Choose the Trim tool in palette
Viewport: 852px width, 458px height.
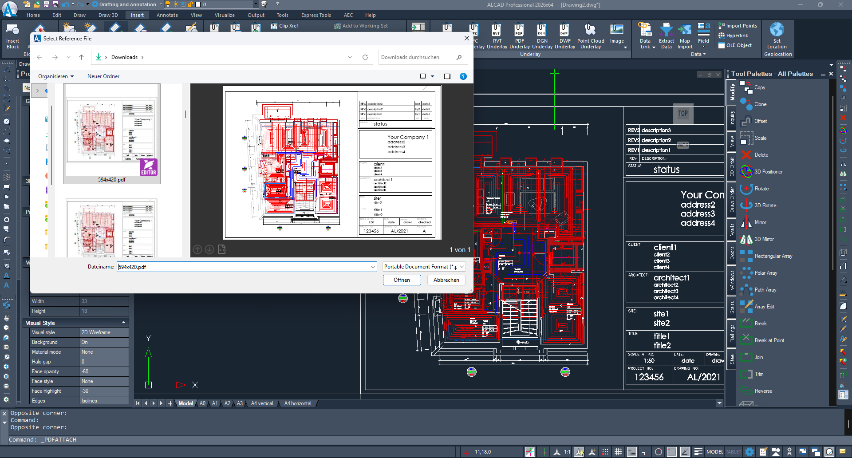point(759,374)
